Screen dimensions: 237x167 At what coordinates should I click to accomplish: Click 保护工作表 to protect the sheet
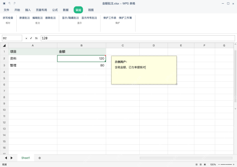[x=110, y=18]
